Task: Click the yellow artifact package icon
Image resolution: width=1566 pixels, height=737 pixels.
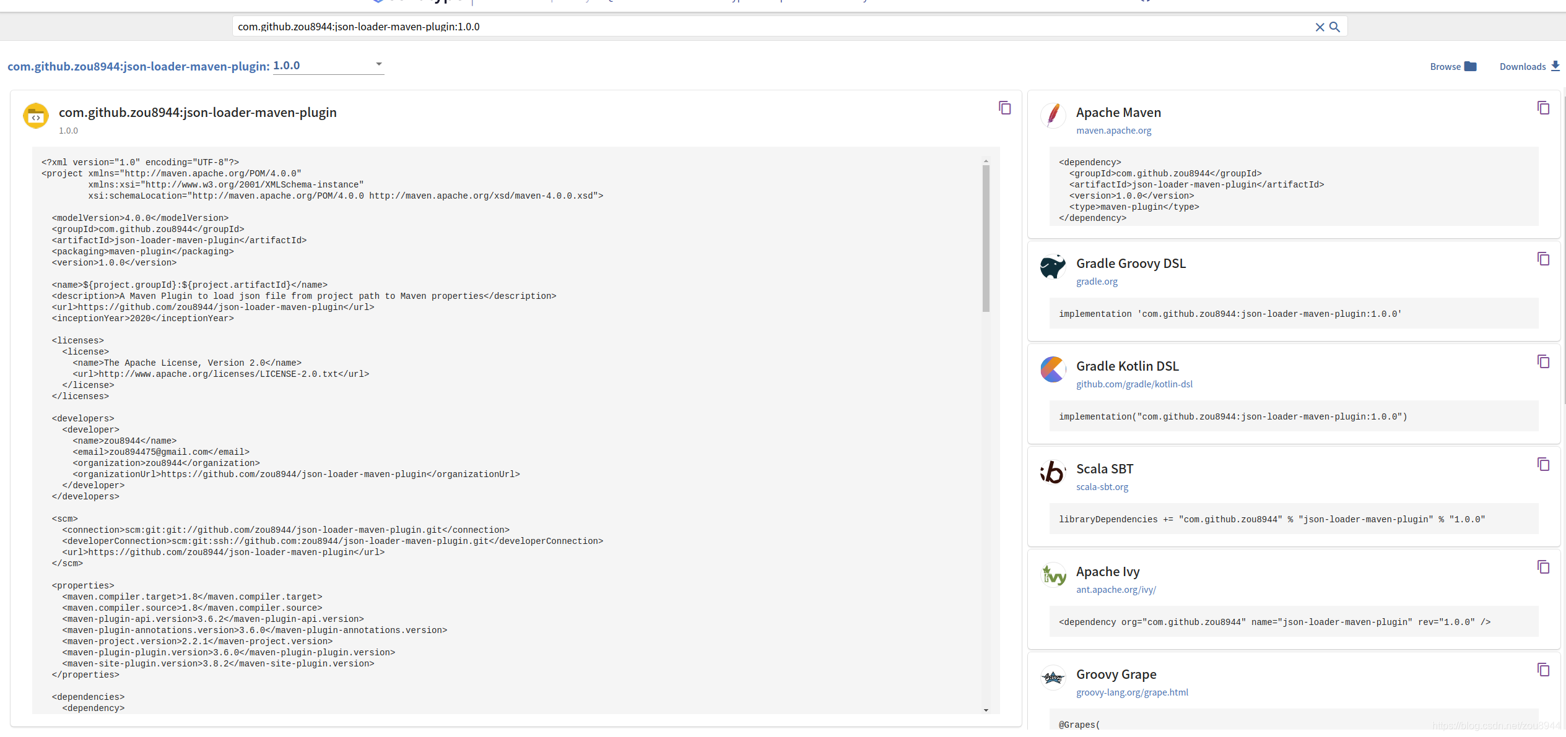Action: click(x=36, y=116)
